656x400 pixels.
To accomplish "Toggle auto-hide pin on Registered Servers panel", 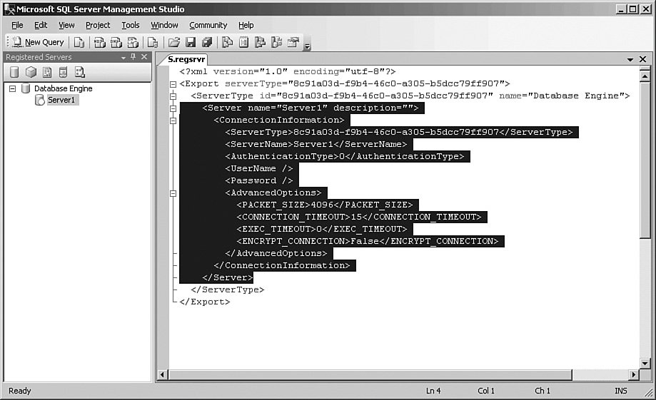I will point(133,57).
